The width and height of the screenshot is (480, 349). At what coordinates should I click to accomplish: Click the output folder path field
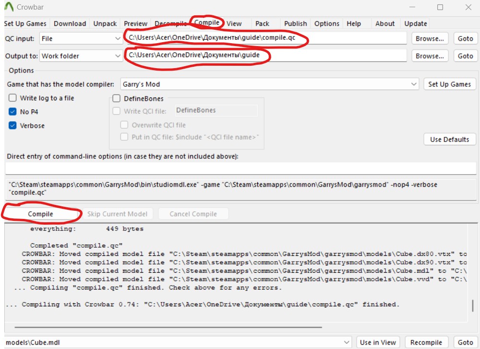pyautogui.click(x=266, y=55)
